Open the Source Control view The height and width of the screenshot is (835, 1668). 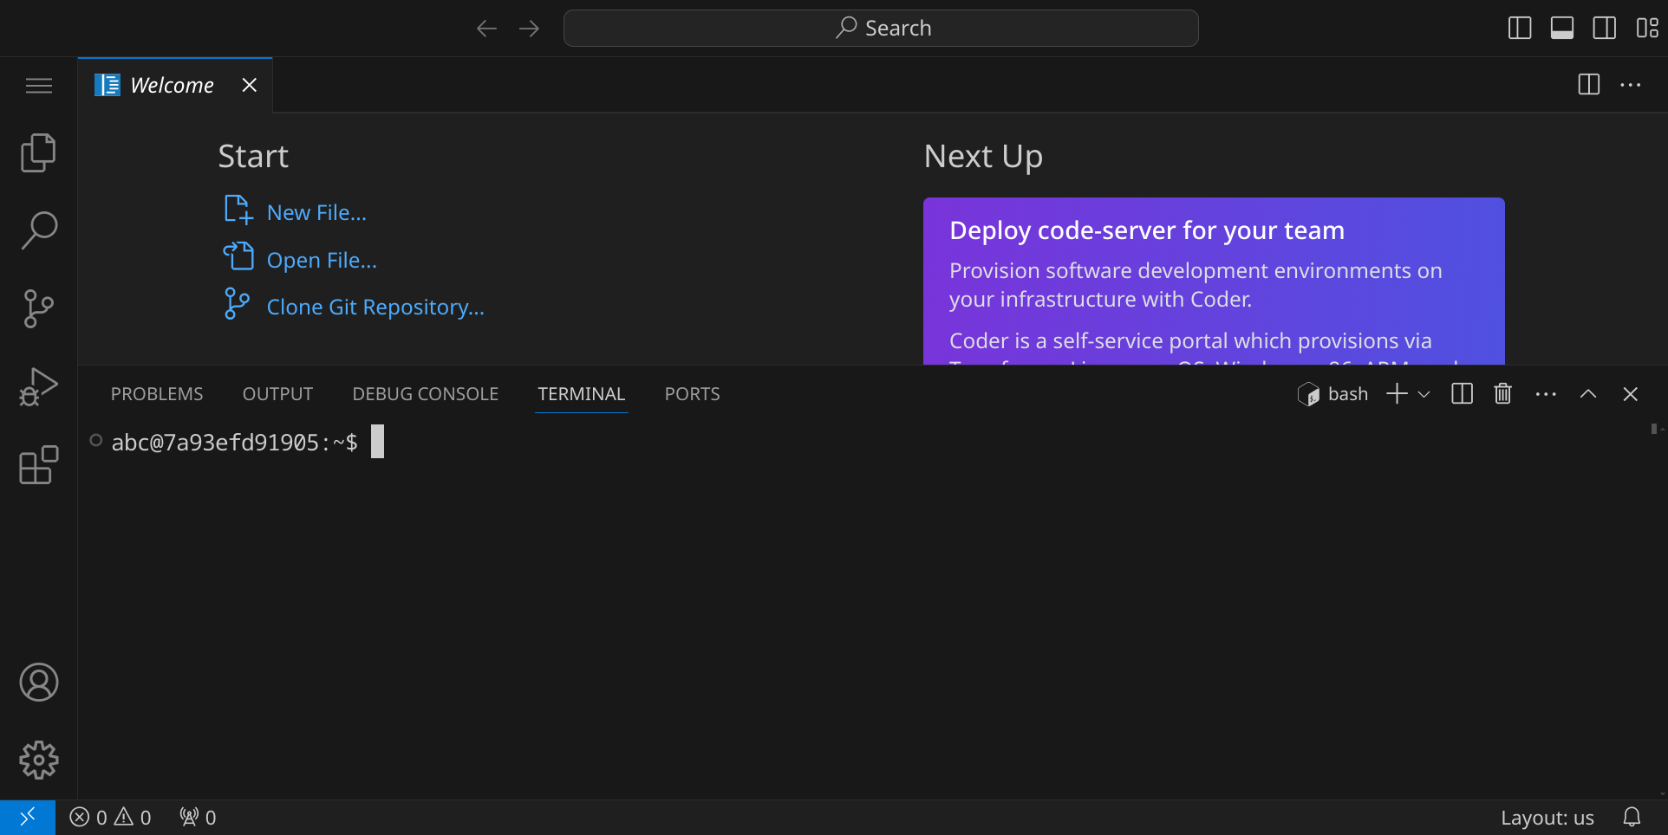click(38, 308)
